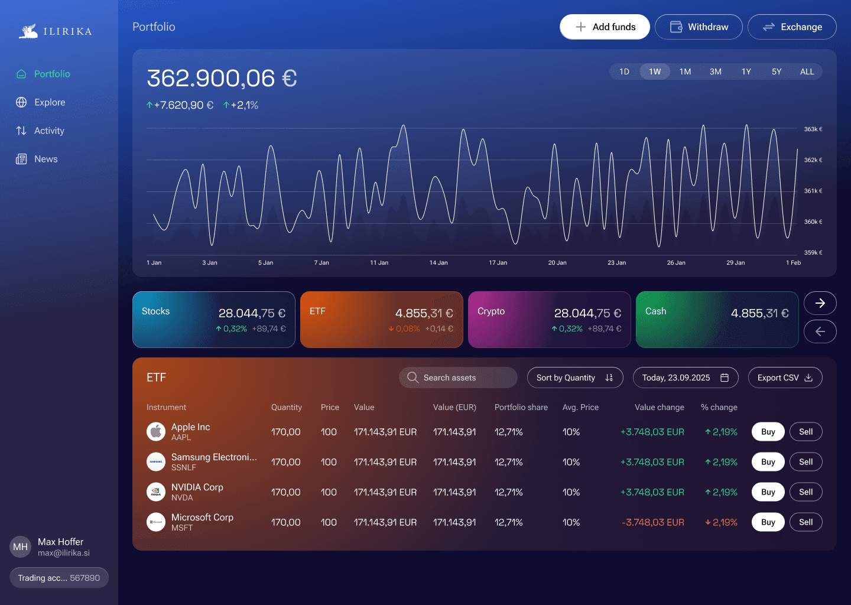
Task: Click the Export CSV button
Action: [785, 378]
